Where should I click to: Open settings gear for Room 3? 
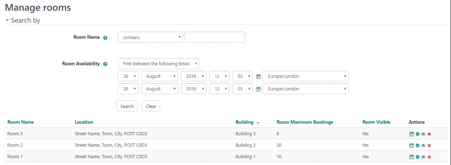point(418,134)
